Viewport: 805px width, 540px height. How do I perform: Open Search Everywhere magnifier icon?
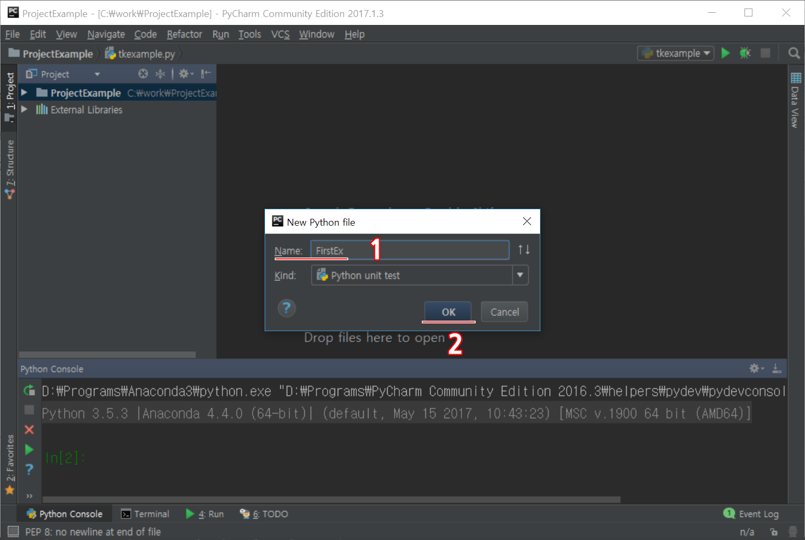(x=794, y=53)
